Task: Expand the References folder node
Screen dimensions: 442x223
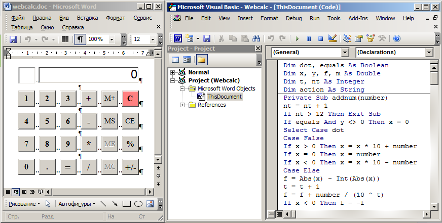Action: (181, 105)
